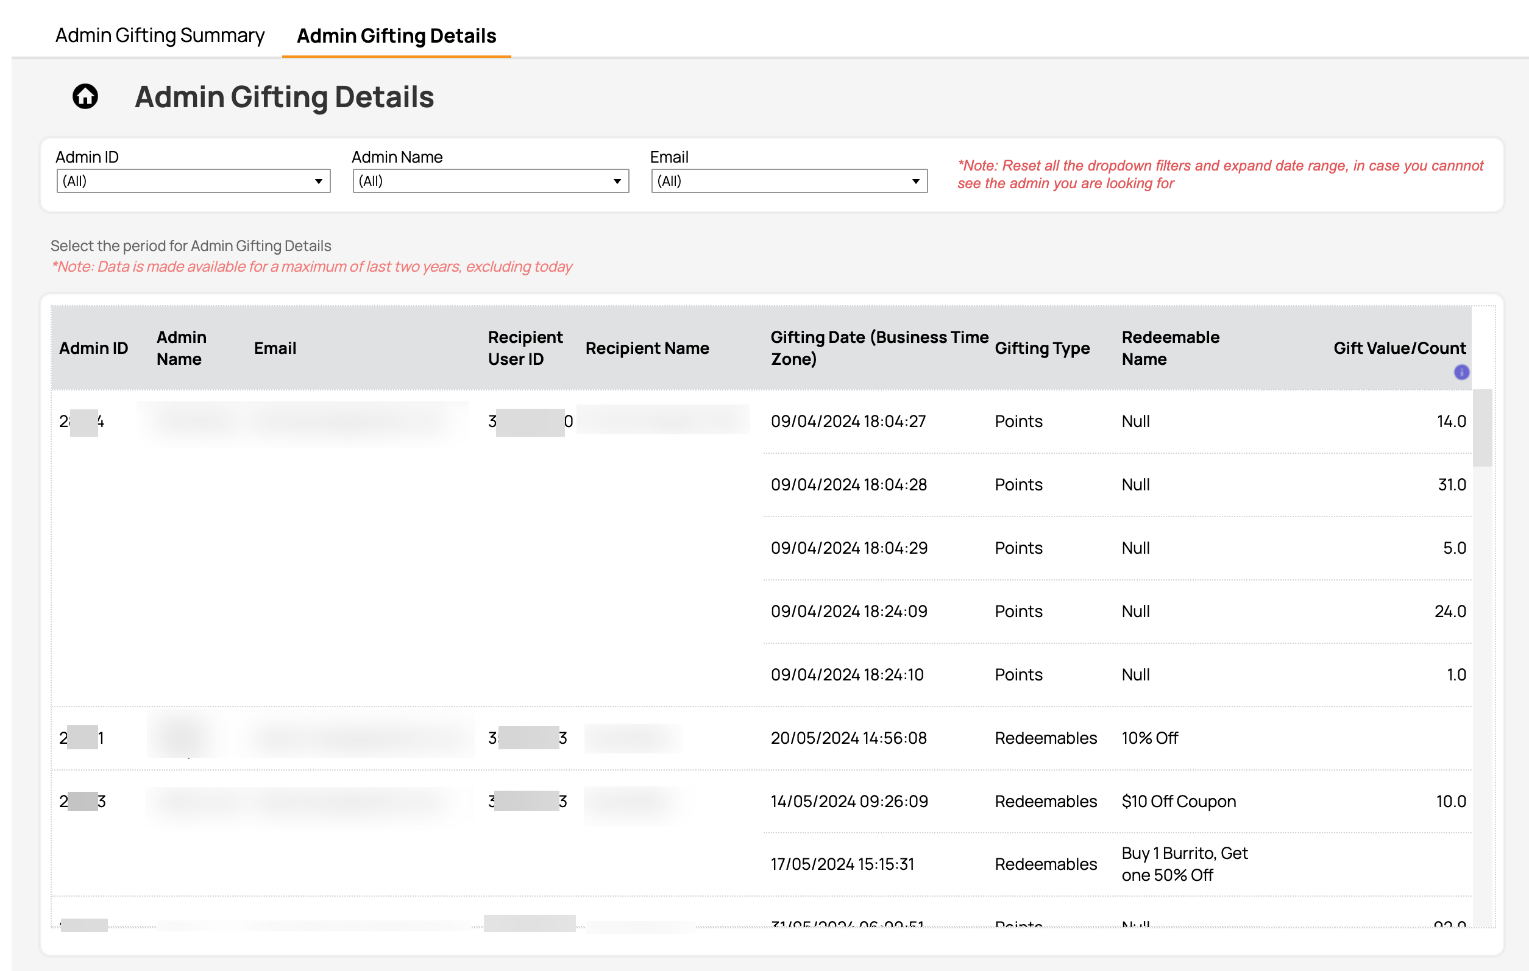This screenshot has width=1529, height=971.
Task: Click the Admin Gifting Details page heading
Action: [284, 96]
